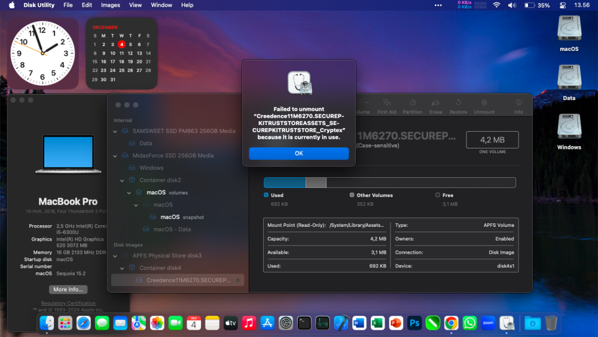The width and height of the screenshot is (598, 337).
Task: Open the Edit menu
Action: point(87,5)
